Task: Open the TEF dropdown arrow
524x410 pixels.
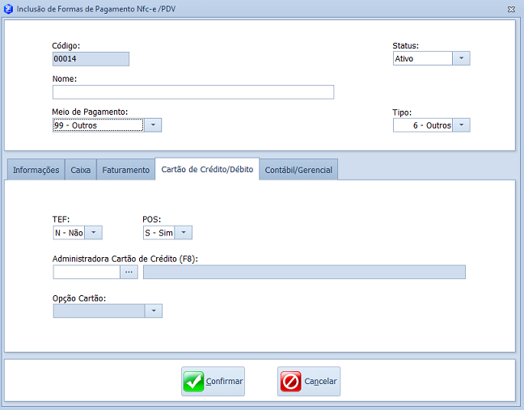Action: 94,233
